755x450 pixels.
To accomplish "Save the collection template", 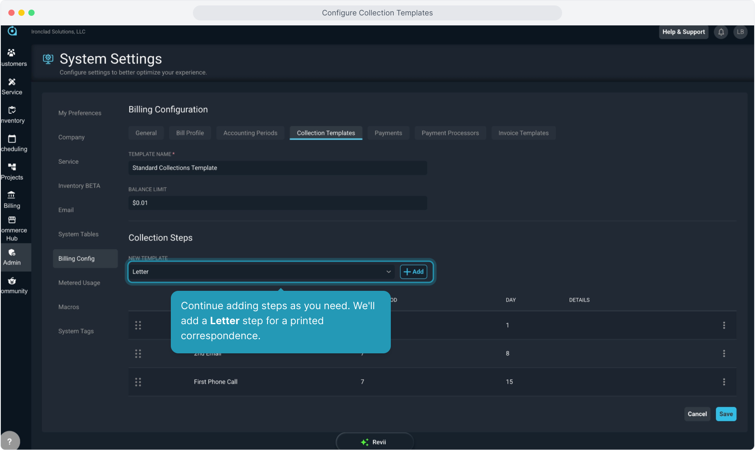I will pyautogui.click(x=726, y=414).
